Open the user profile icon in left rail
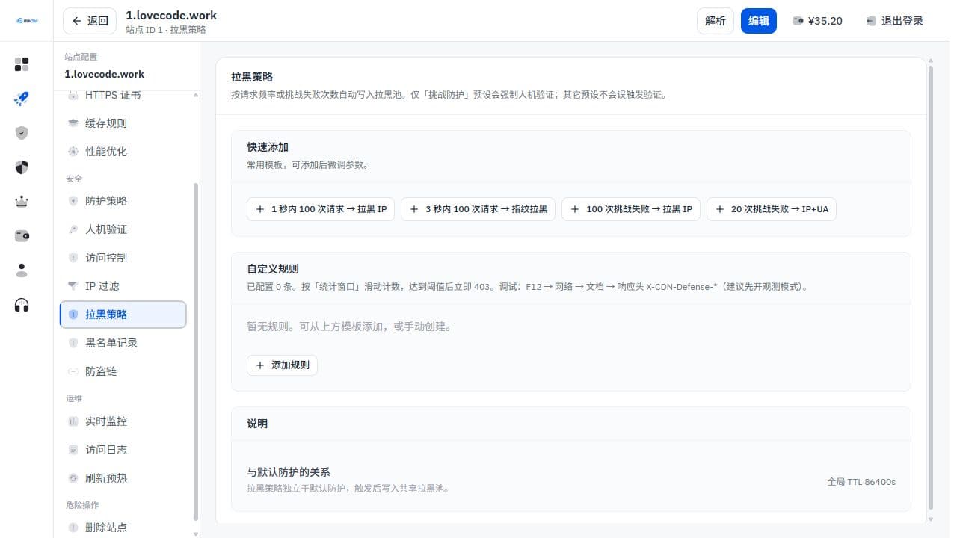This screenshot has width=957, height=538. pos(22,270)
